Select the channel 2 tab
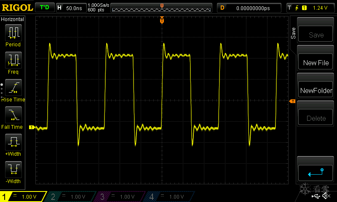This screenshot has width=337, height=202. [x=70, y=197]
